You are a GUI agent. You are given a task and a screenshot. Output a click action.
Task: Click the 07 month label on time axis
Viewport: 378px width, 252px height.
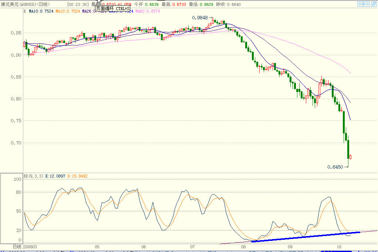[192, 247]
